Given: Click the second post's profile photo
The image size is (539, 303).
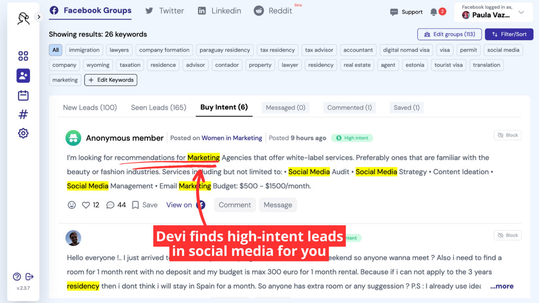Looking at the screenshot, I should point(73,238).
